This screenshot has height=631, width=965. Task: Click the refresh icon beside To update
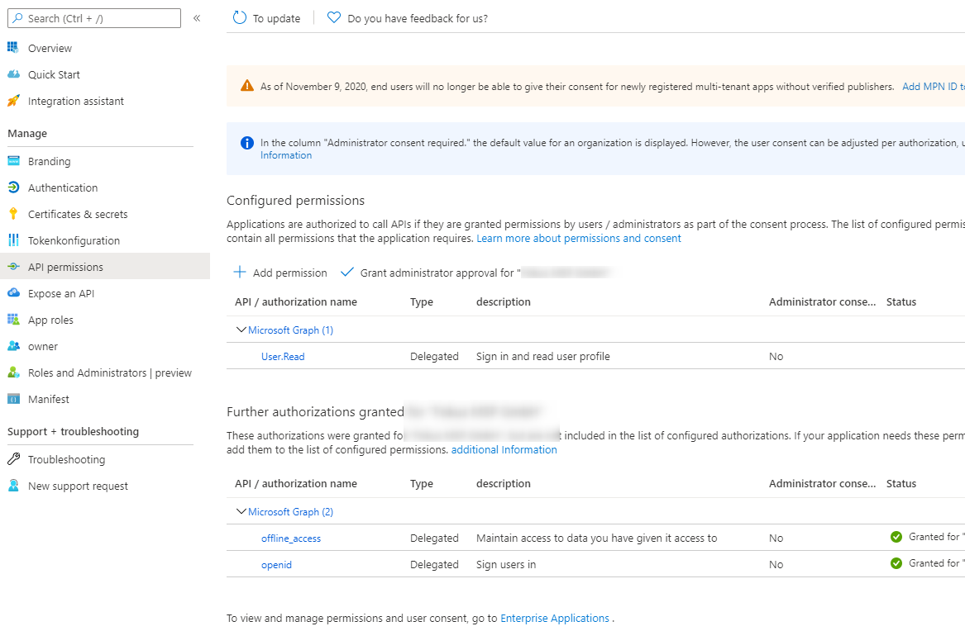coord(240,18)
